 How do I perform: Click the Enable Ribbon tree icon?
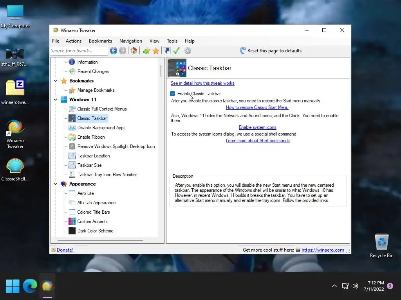pos(72,137)
